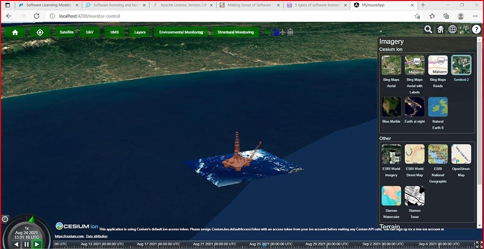484x249 pixels.
Task: Open the Satellite menu
Action: 67,32
